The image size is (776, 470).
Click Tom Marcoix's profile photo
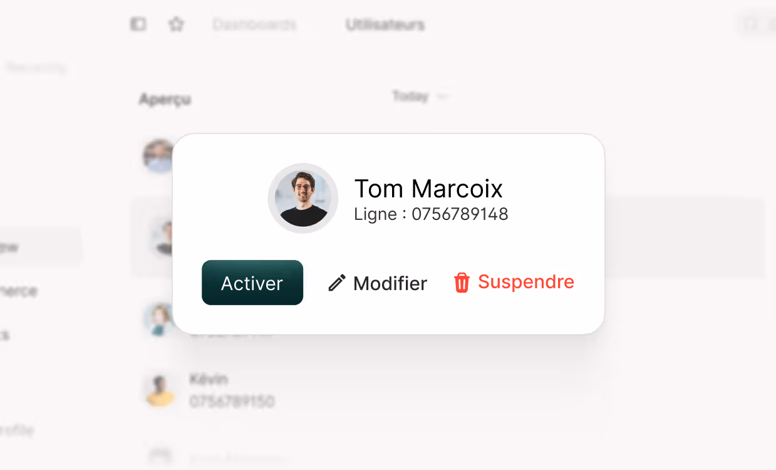coord(303,198)
